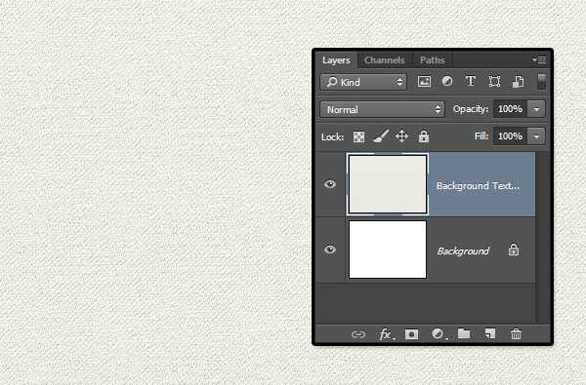This screenshot has width=586, height=385.
Task: Switch to the Channels tab
Action: point(385,60)
